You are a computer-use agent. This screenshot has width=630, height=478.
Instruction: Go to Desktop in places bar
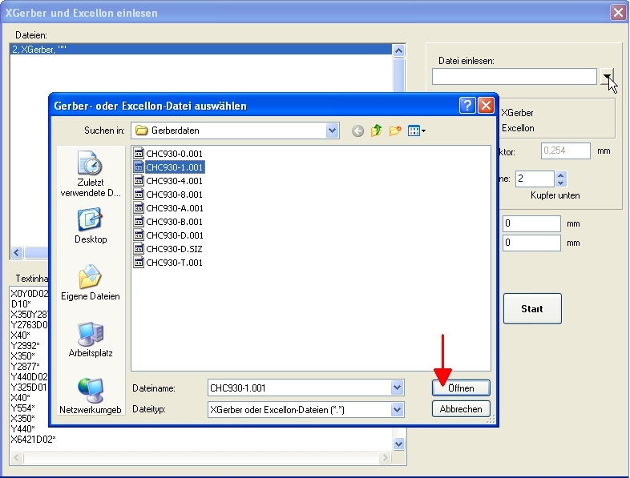pos(90,225)
